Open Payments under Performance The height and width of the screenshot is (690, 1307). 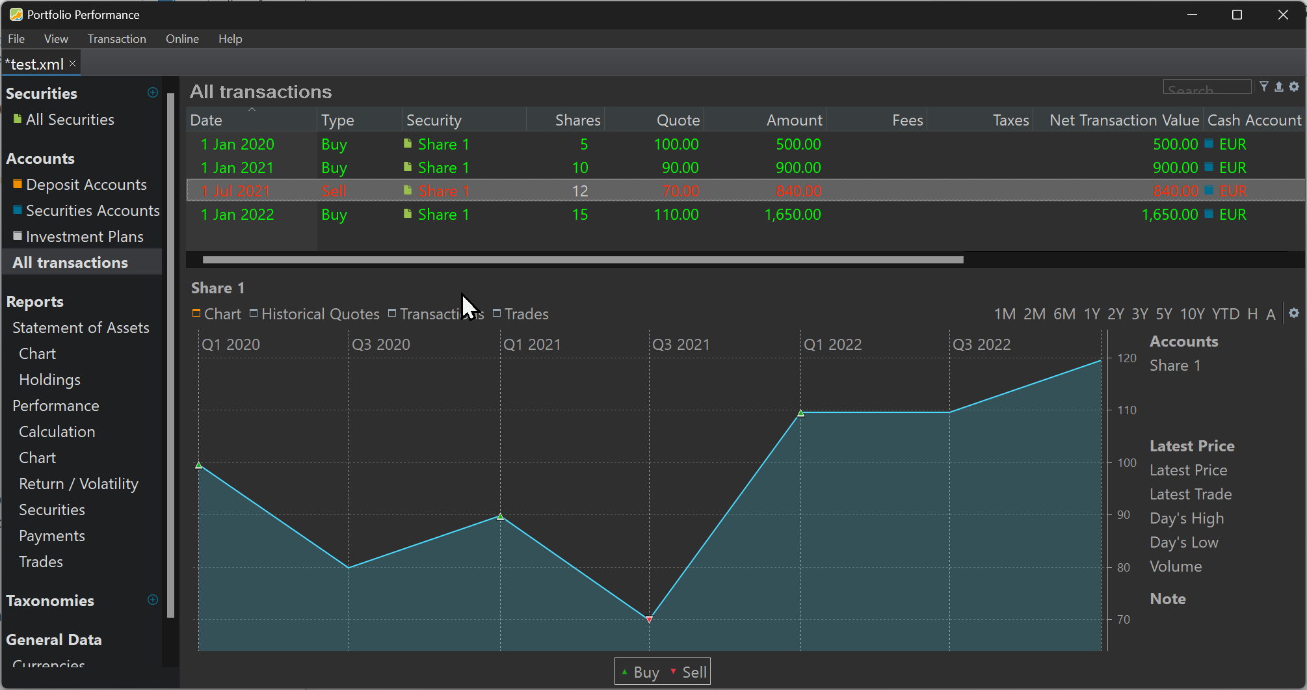click(x=52, y=536)
